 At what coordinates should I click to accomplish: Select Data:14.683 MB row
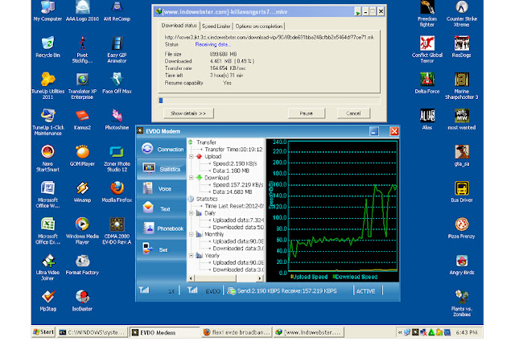click(x=233, y=191)
